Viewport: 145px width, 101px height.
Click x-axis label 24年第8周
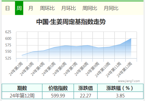click(x=81, y=69)
